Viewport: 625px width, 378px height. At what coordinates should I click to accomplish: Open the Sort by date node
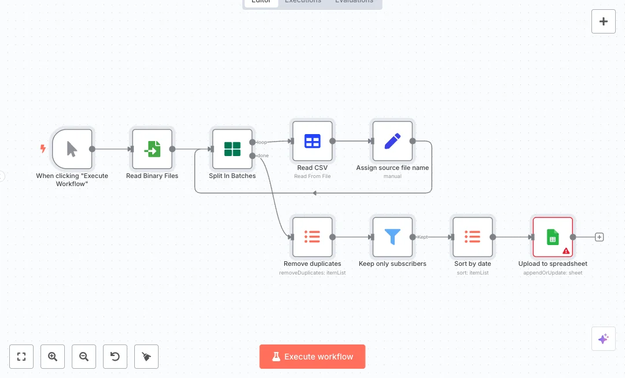(473, 237)
